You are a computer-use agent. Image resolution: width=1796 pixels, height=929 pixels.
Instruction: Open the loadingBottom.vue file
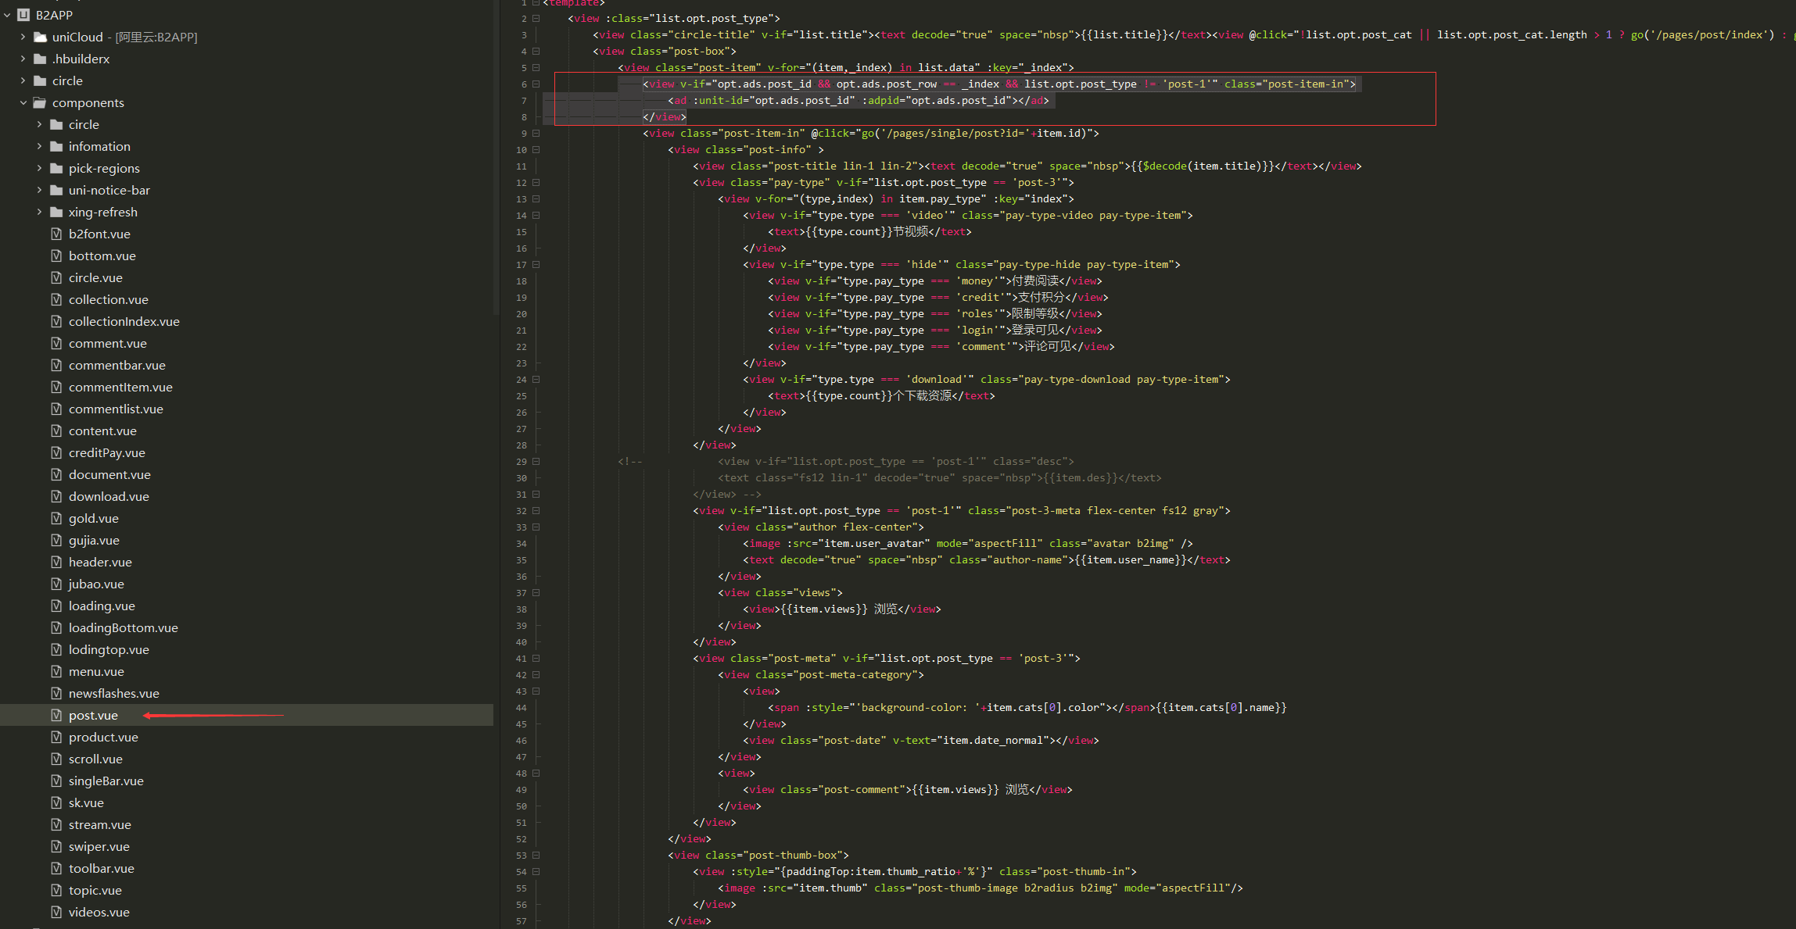tap(123, 627)
